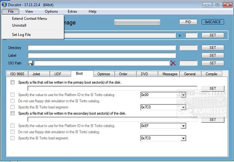This screenshot has height=162, width=234.
Task: Toggle first El Torito load segment checkbox
Action: pyautogui.click(x=12, y=107)
